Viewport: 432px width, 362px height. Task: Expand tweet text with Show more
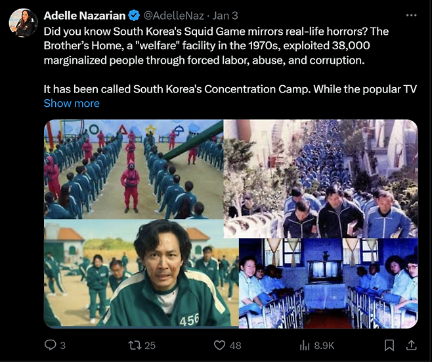[72, 103]
